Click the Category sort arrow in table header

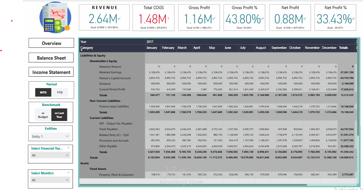point(82,51)
